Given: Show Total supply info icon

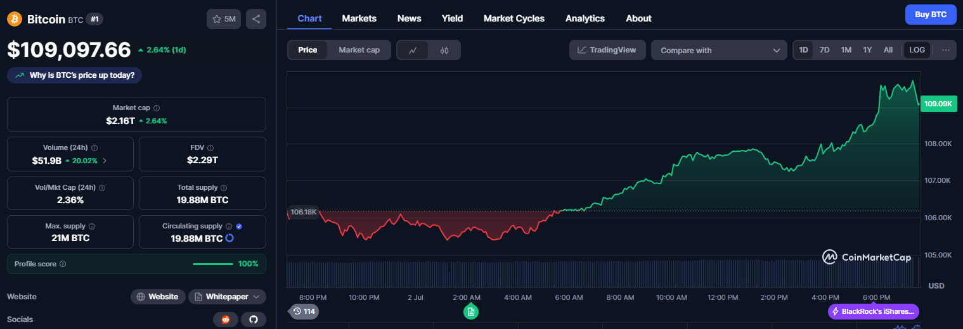Looking at the screenshot, I should 224,188.
